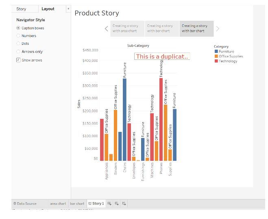Click the new worksheet icon

click(109, 204)
